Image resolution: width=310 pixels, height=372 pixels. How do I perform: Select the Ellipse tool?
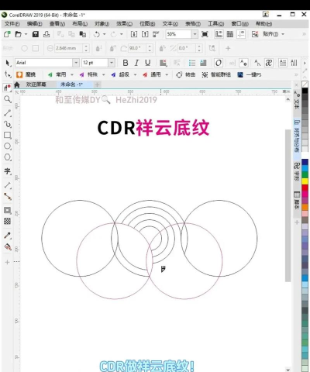pyautogui.click(x=8, y=146)
